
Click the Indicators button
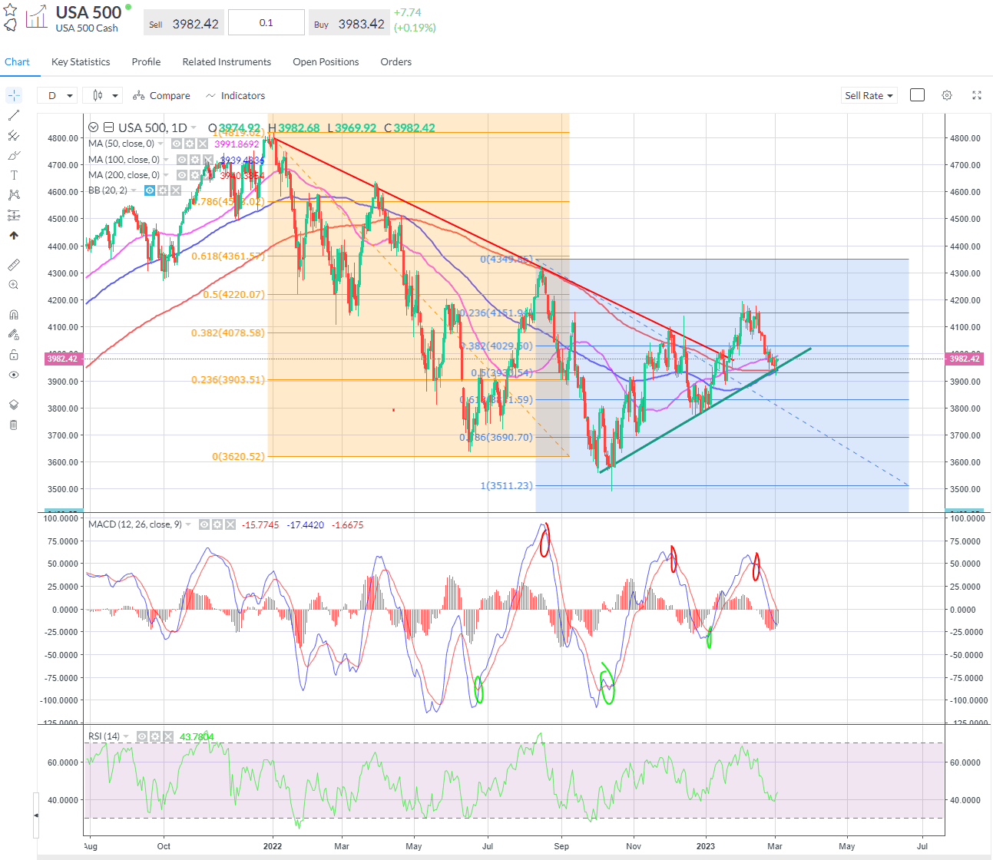click(235, 95)
